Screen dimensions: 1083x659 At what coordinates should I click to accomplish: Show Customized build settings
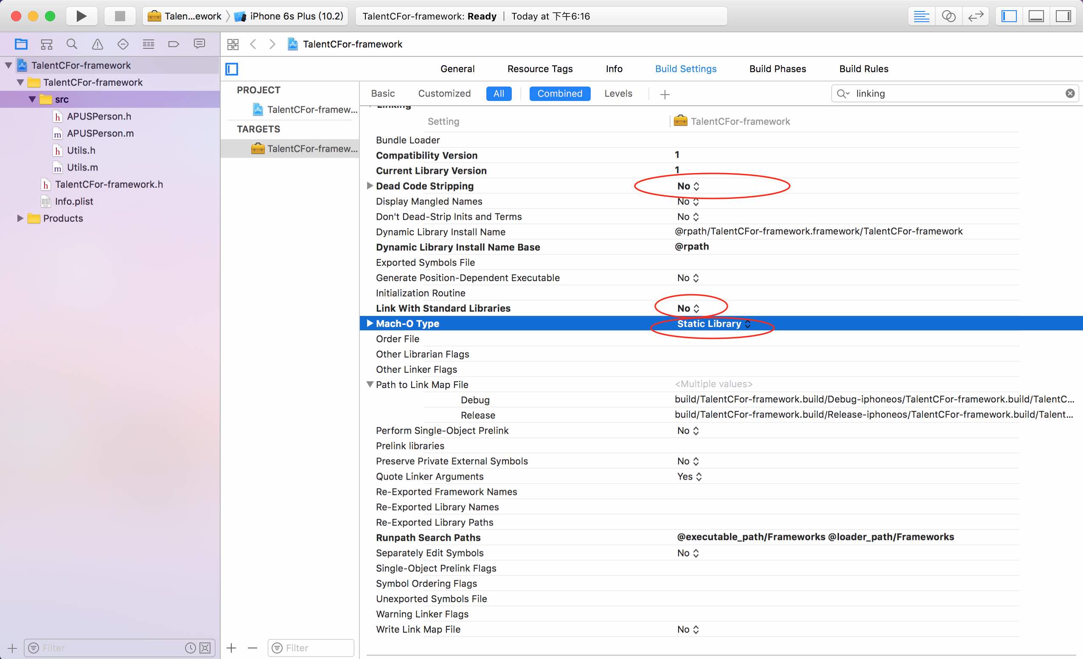pyautogui.click(x=444, y=94)
